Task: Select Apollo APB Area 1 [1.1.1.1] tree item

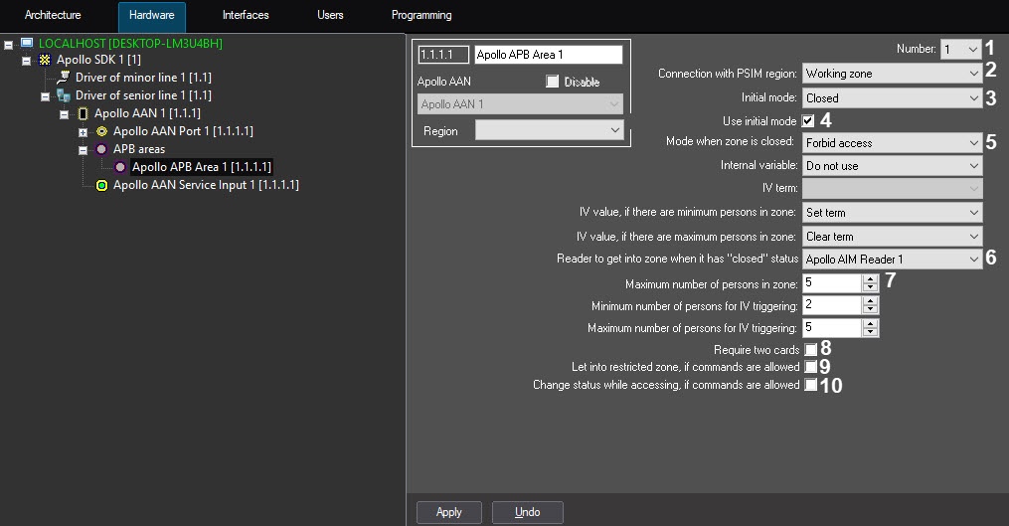Action: (x=202, y=167)
